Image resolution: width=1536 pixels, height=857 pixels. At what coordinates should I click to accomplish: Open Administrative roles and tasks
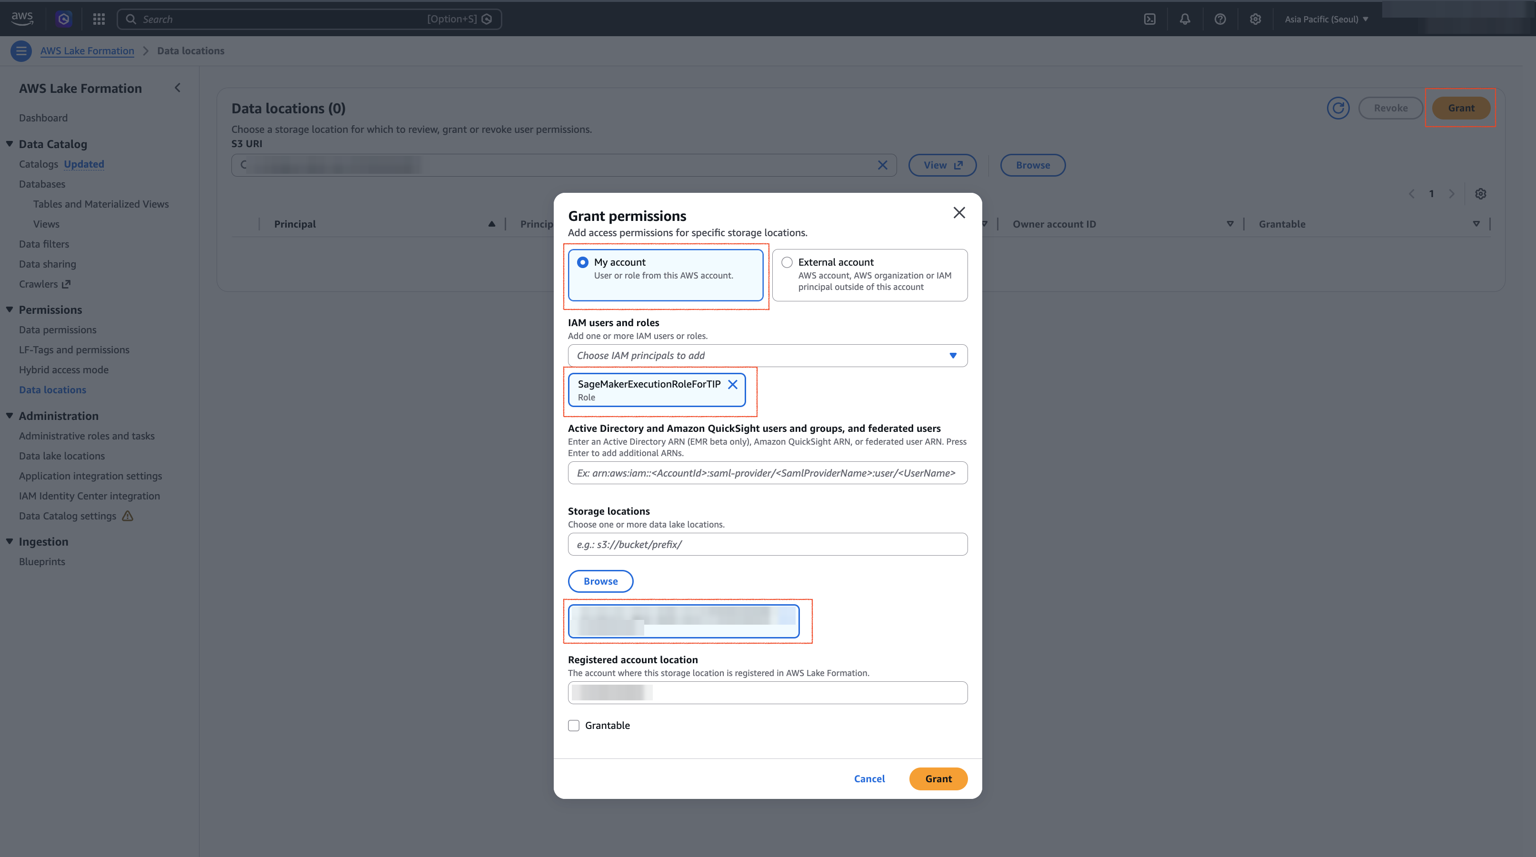pos(87,436)
